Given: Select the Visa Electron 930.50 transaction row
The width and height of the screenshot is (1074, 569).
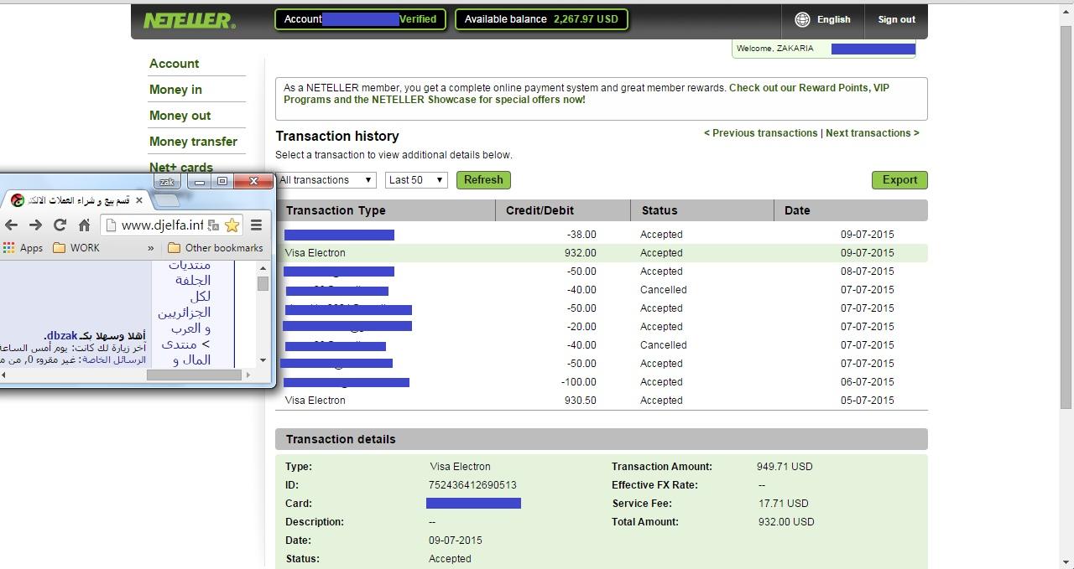Looking at the screenshot, I should tap(602, 401).
